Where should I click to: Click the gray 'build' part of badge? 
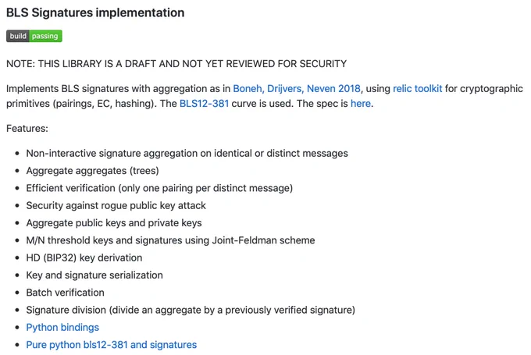click(x=18, y=36)
